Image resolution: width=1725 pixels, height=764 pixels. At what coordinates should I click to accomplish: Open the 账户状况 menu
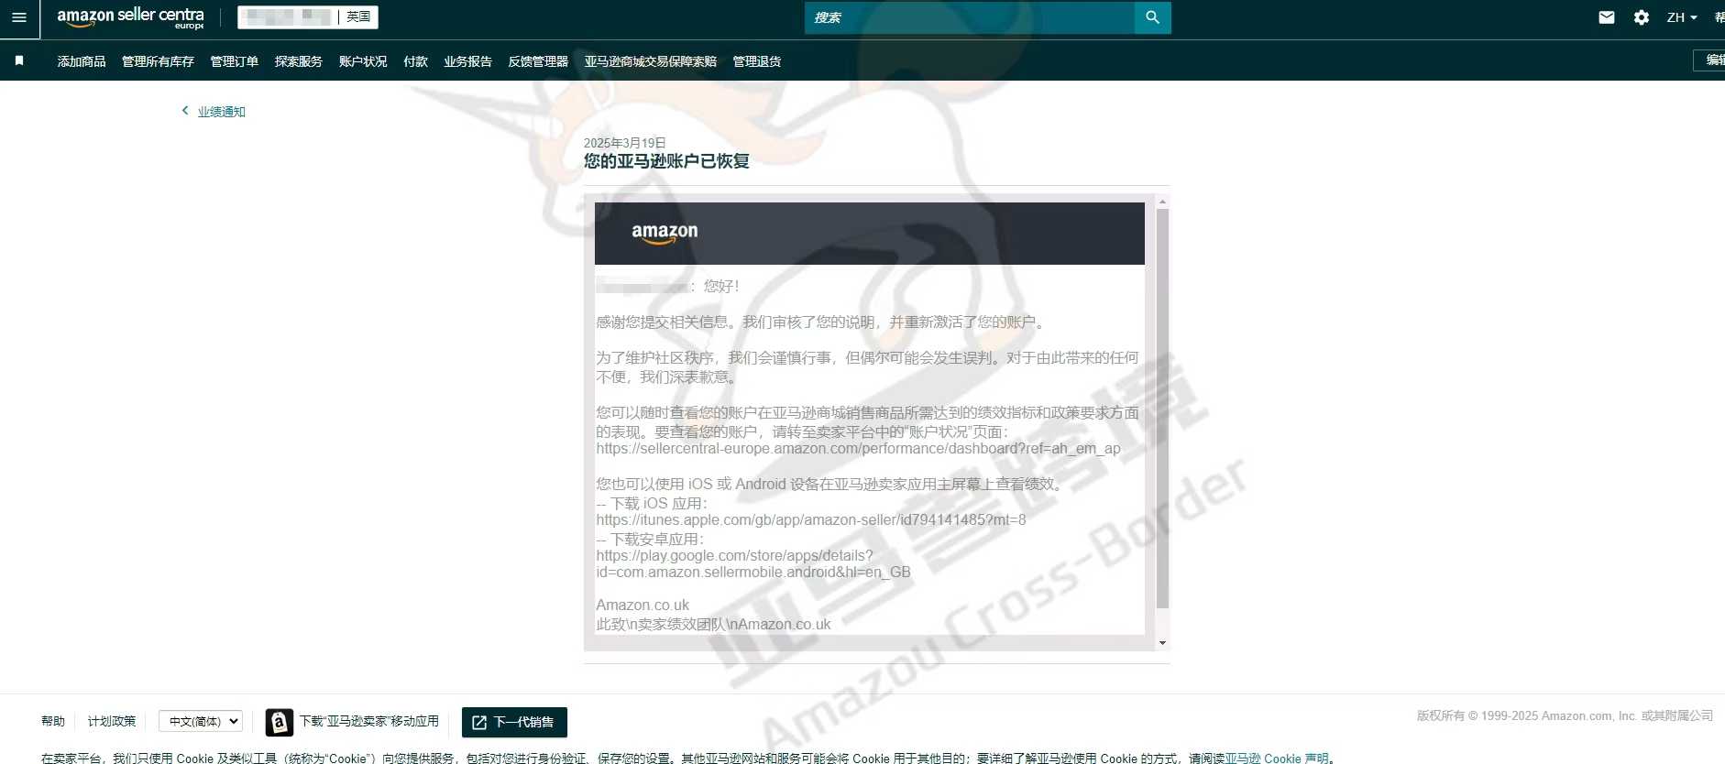(x=363, y=61)
